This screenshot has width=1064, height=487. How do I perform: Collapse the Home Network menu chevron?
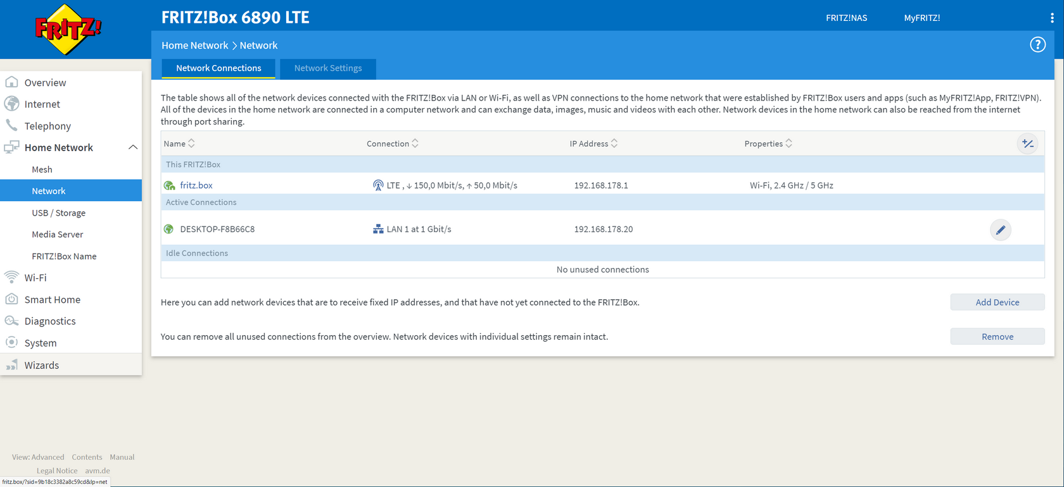coord(133,147)
